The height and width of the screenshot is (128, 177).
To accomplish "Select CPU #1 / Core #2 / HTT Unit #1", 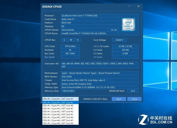I will [61, 108].
